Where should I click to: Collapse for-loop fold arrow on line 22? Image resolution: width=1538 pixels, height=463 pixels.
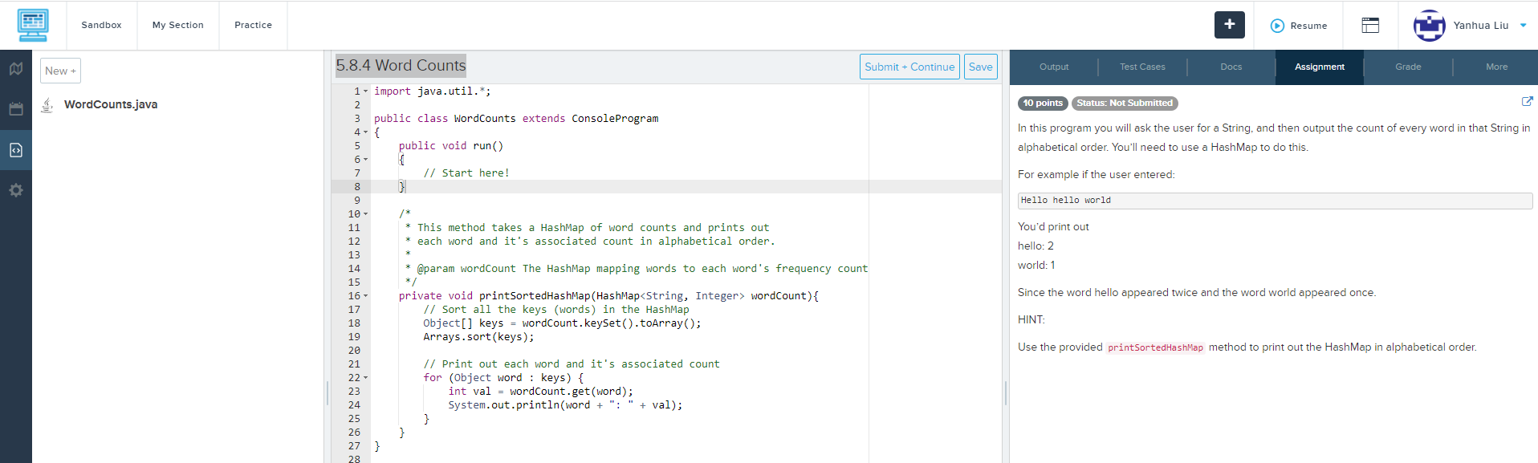366,378
